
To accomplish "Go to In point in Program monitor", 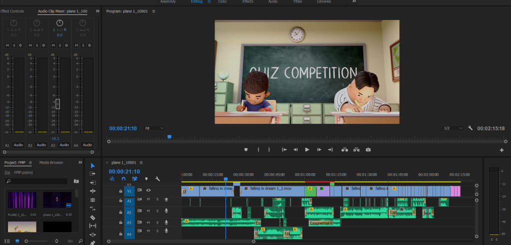I will (284, 150).
